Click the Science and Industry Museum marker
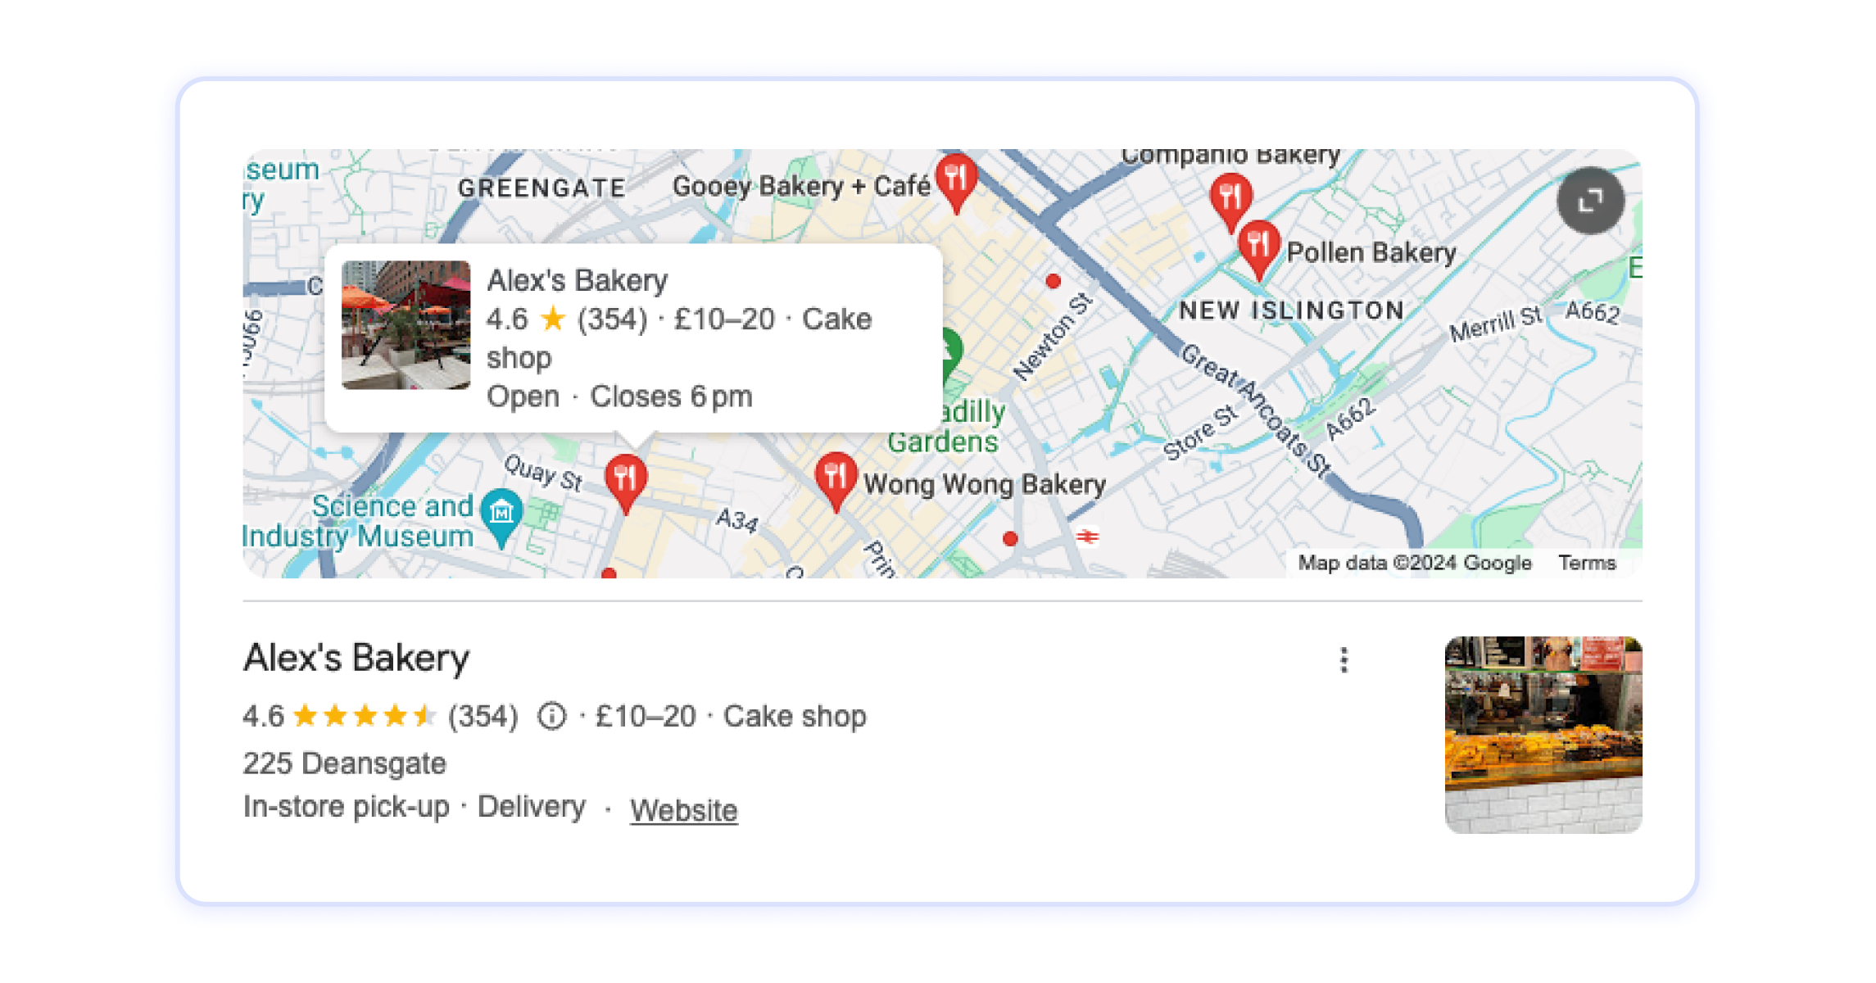The width and height of the screenshot is (1876, 983). (501, 517)
